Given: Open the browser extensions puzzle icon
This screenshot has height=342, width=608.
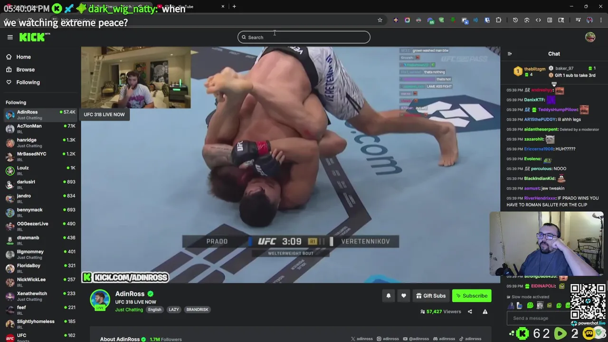Looking at the screenshot, I should 498,20.
